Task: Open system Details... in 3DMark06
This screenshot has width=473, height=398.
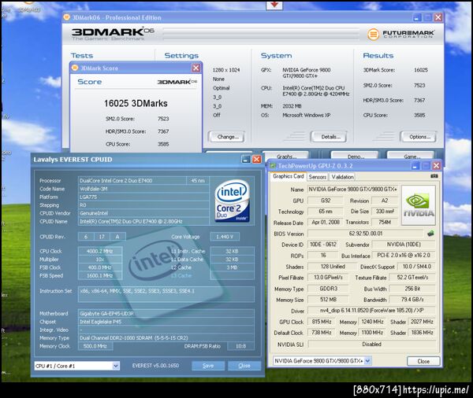Action: (x=329, y=137)
